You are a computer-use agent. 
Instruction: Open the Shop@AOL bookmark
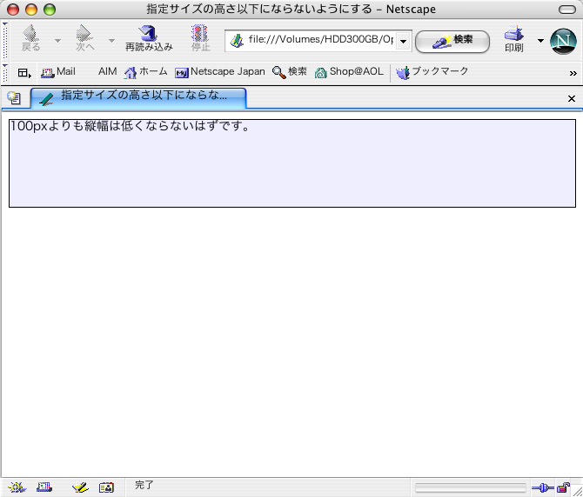[349, 71]
